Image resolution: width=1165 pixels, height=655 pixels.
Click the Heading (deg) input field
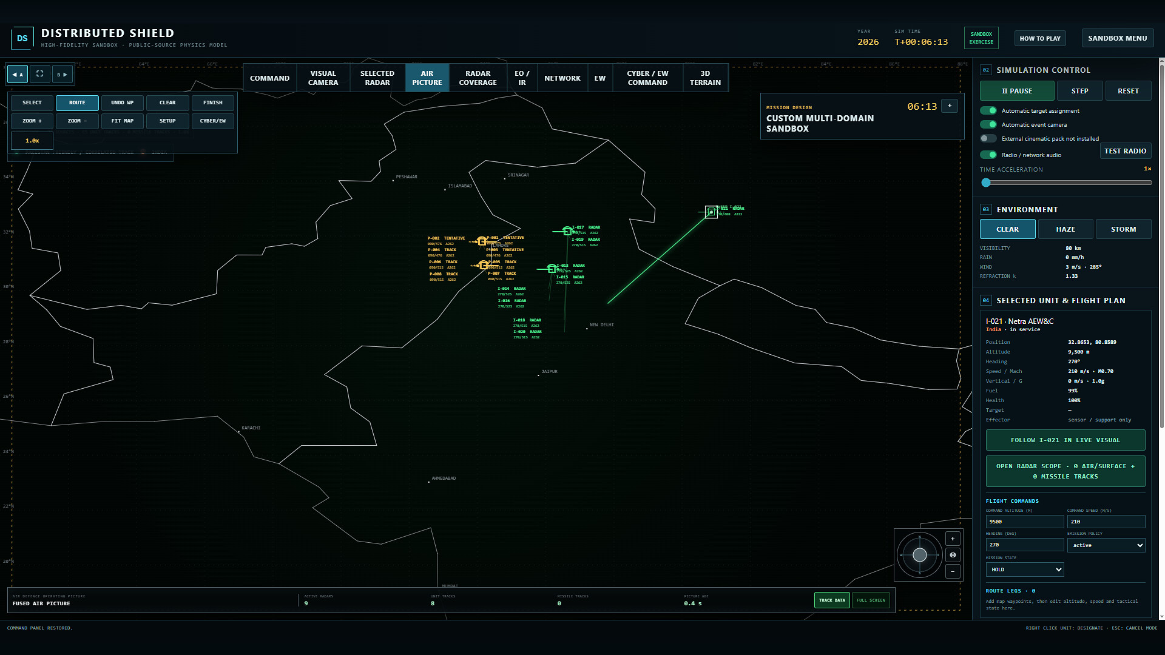click(x=1025, y=545)
